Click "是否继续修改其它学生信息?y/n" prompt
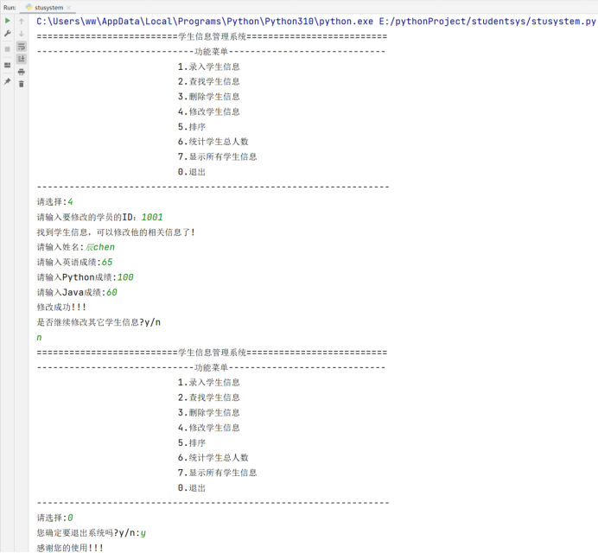The height and width of the screenshot is (553, 598). pos(99,322)
